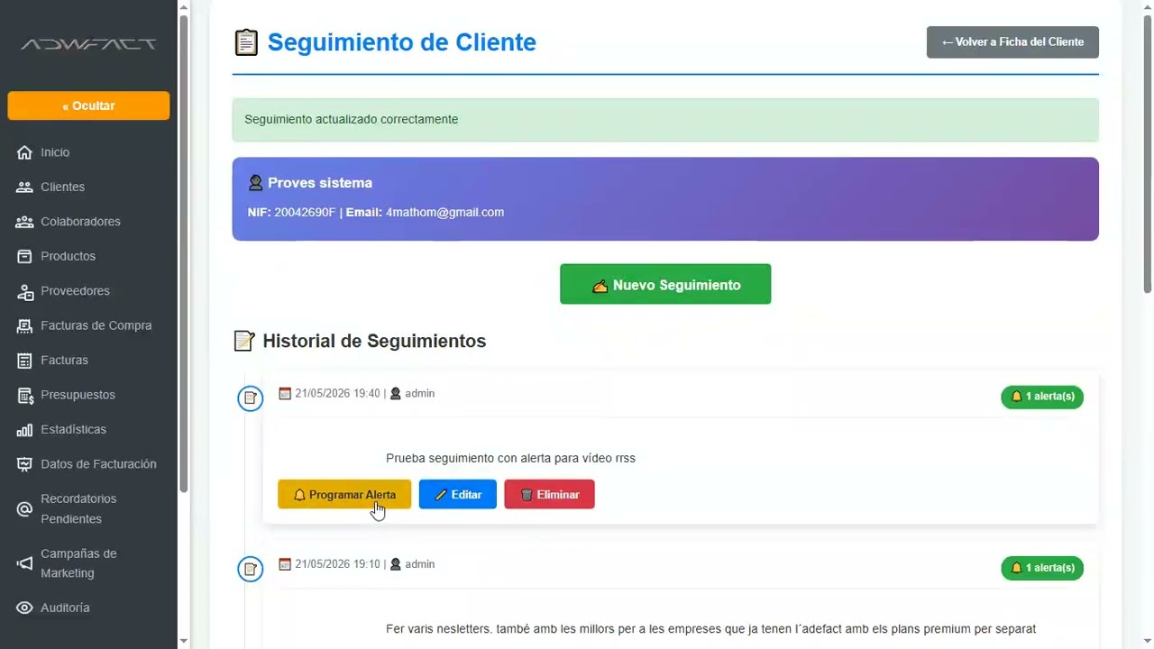Click the NIF value 20042690F

305,213
